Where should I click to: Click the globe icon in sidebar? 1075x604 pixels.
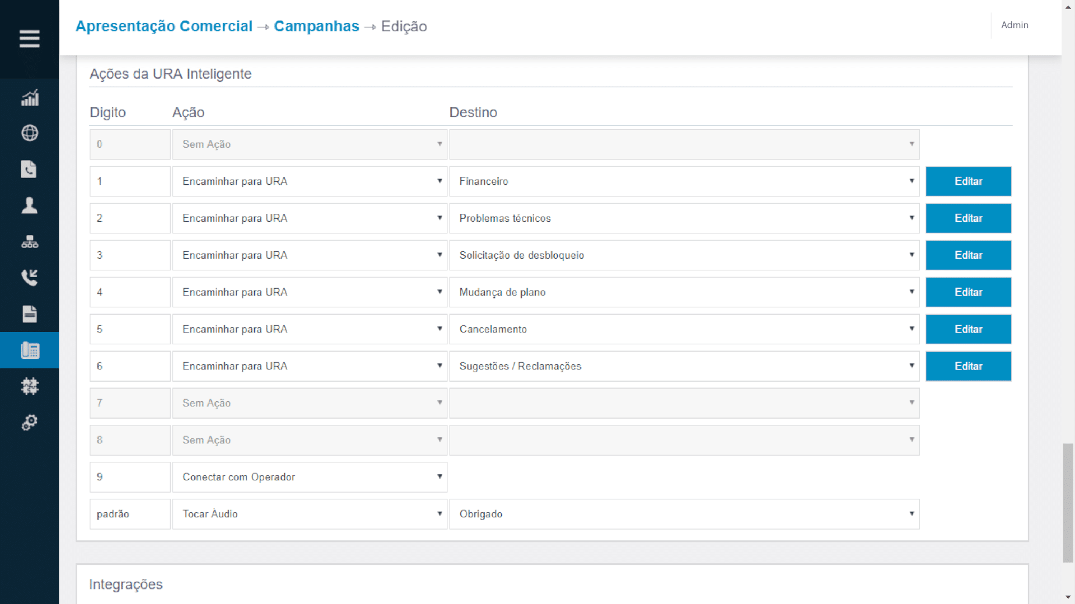[x=30, y=133]
